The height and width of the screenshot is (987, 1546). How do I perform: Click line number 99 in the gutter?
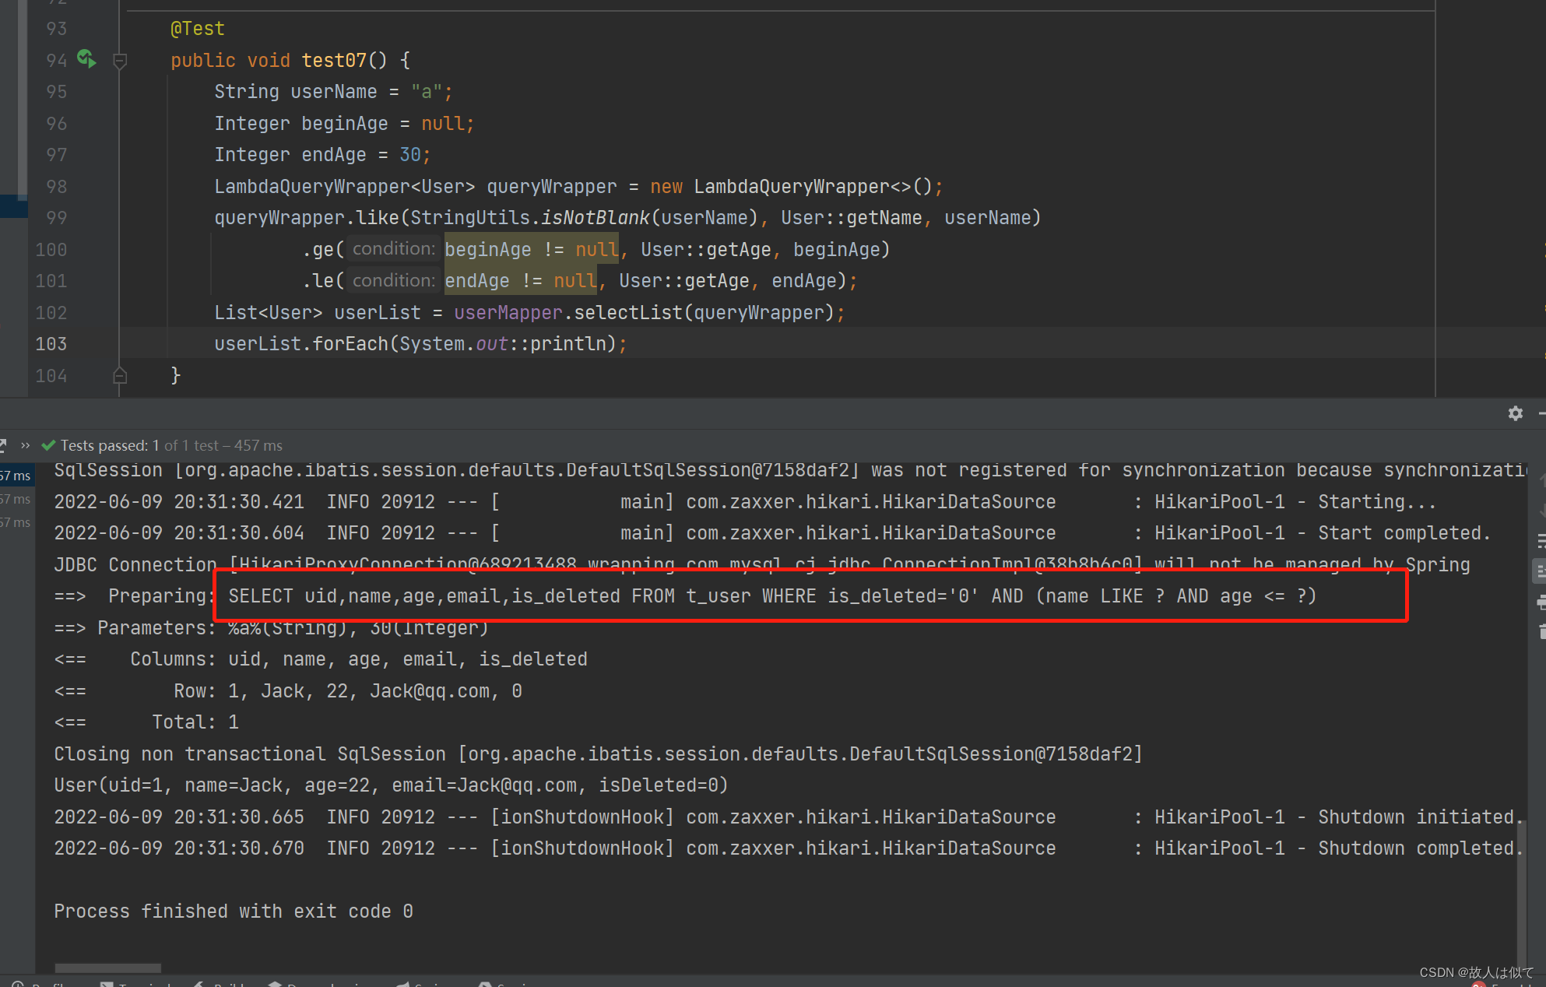click(56, 218)
